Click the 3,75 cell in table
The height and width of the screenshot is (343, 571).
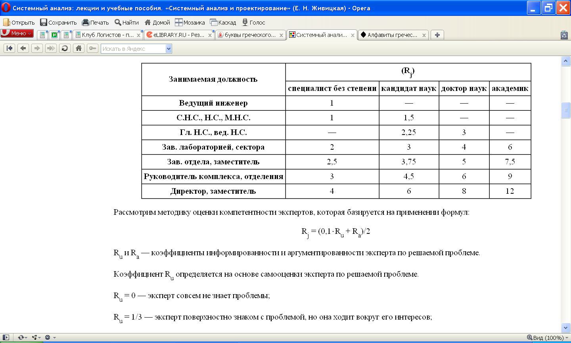tap(409, 162)
